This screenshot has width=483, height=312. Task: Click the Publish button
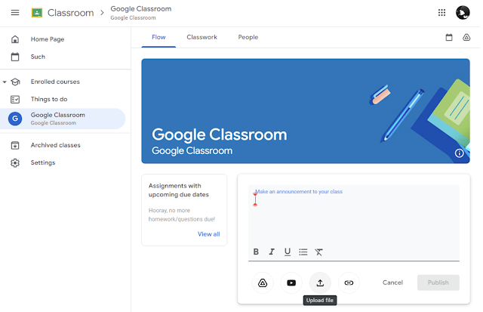coord(438,283)
